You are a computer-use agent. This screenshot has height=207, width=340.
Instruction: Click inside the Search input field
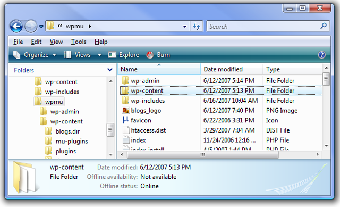tap(263, 26)
